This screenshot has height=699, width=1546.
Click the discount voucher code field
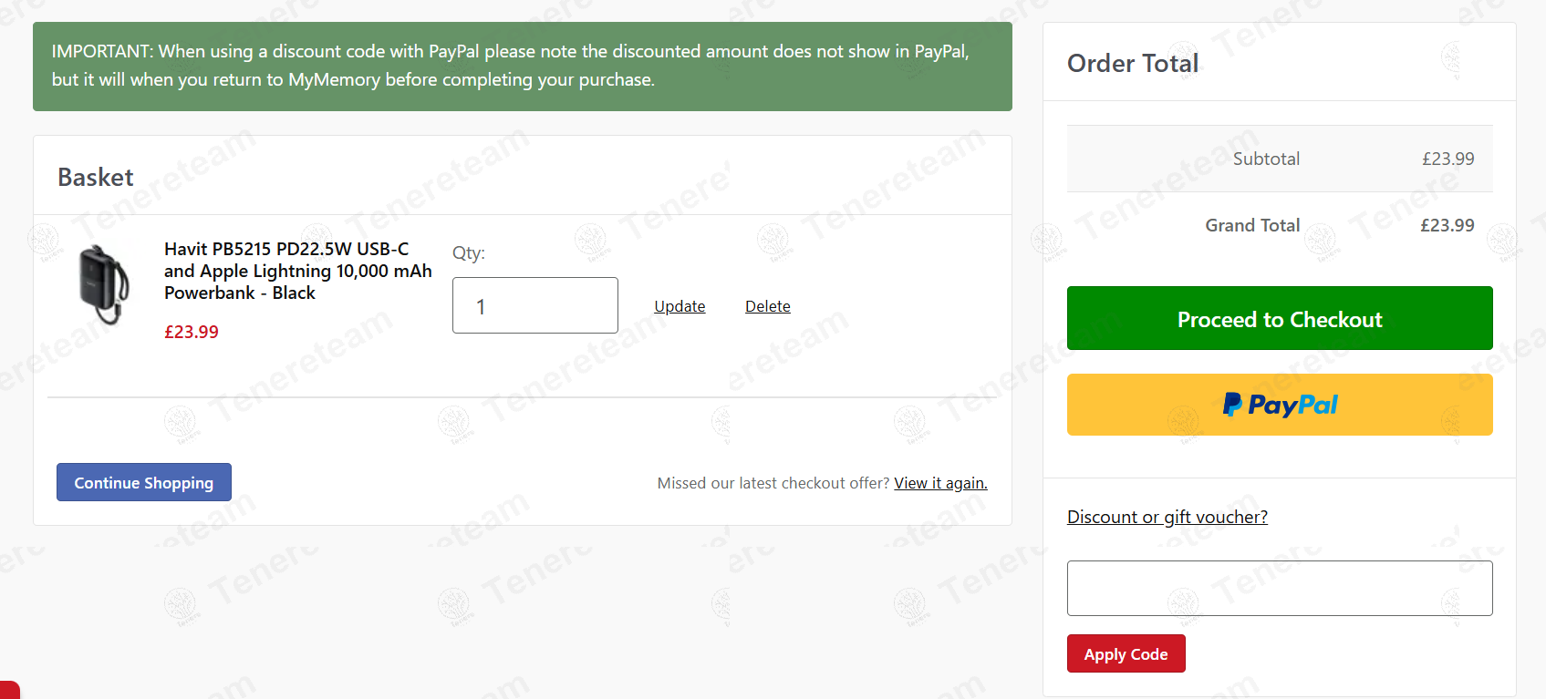1279,588
